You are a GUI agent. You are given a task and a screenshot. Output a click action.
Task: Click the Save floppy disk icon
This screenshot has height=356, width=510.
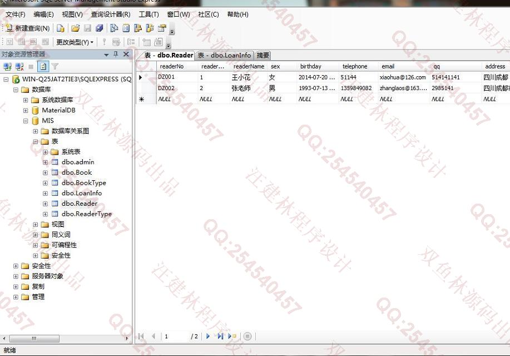point(87,28)
